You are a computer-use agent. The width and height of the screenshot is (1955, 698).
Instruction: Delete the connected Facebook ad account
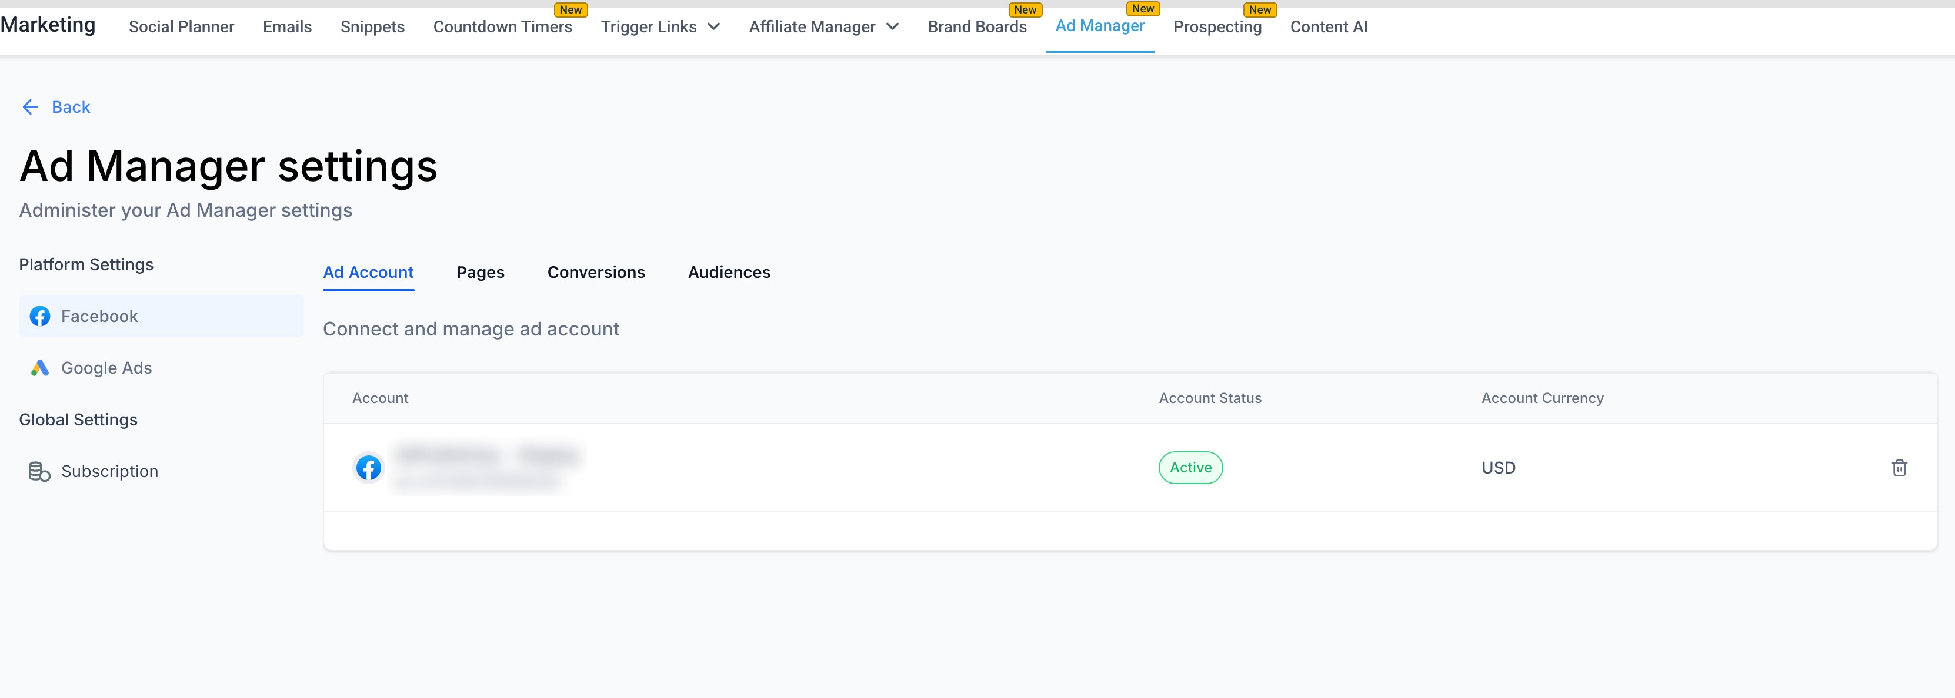click(x=1899, y=468)
